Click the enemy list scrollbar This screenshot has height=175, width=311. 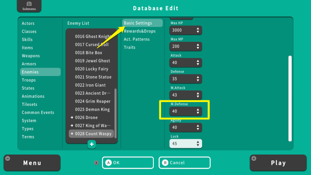[x=115, y=114]
